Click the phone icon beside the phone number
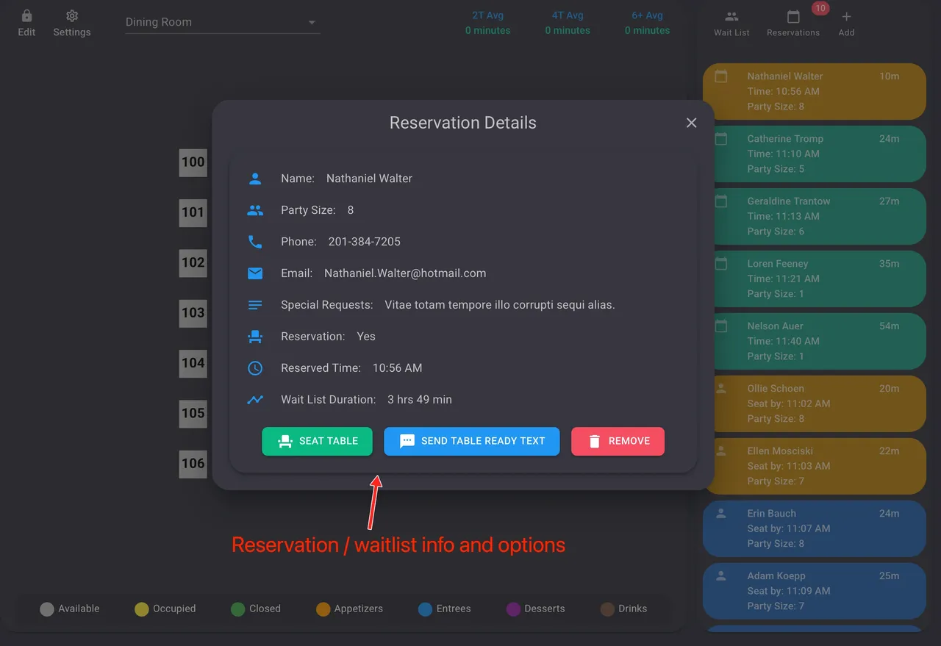Image resolution: width=941 pixels, height=646 pixels. (x=255, y=242)
